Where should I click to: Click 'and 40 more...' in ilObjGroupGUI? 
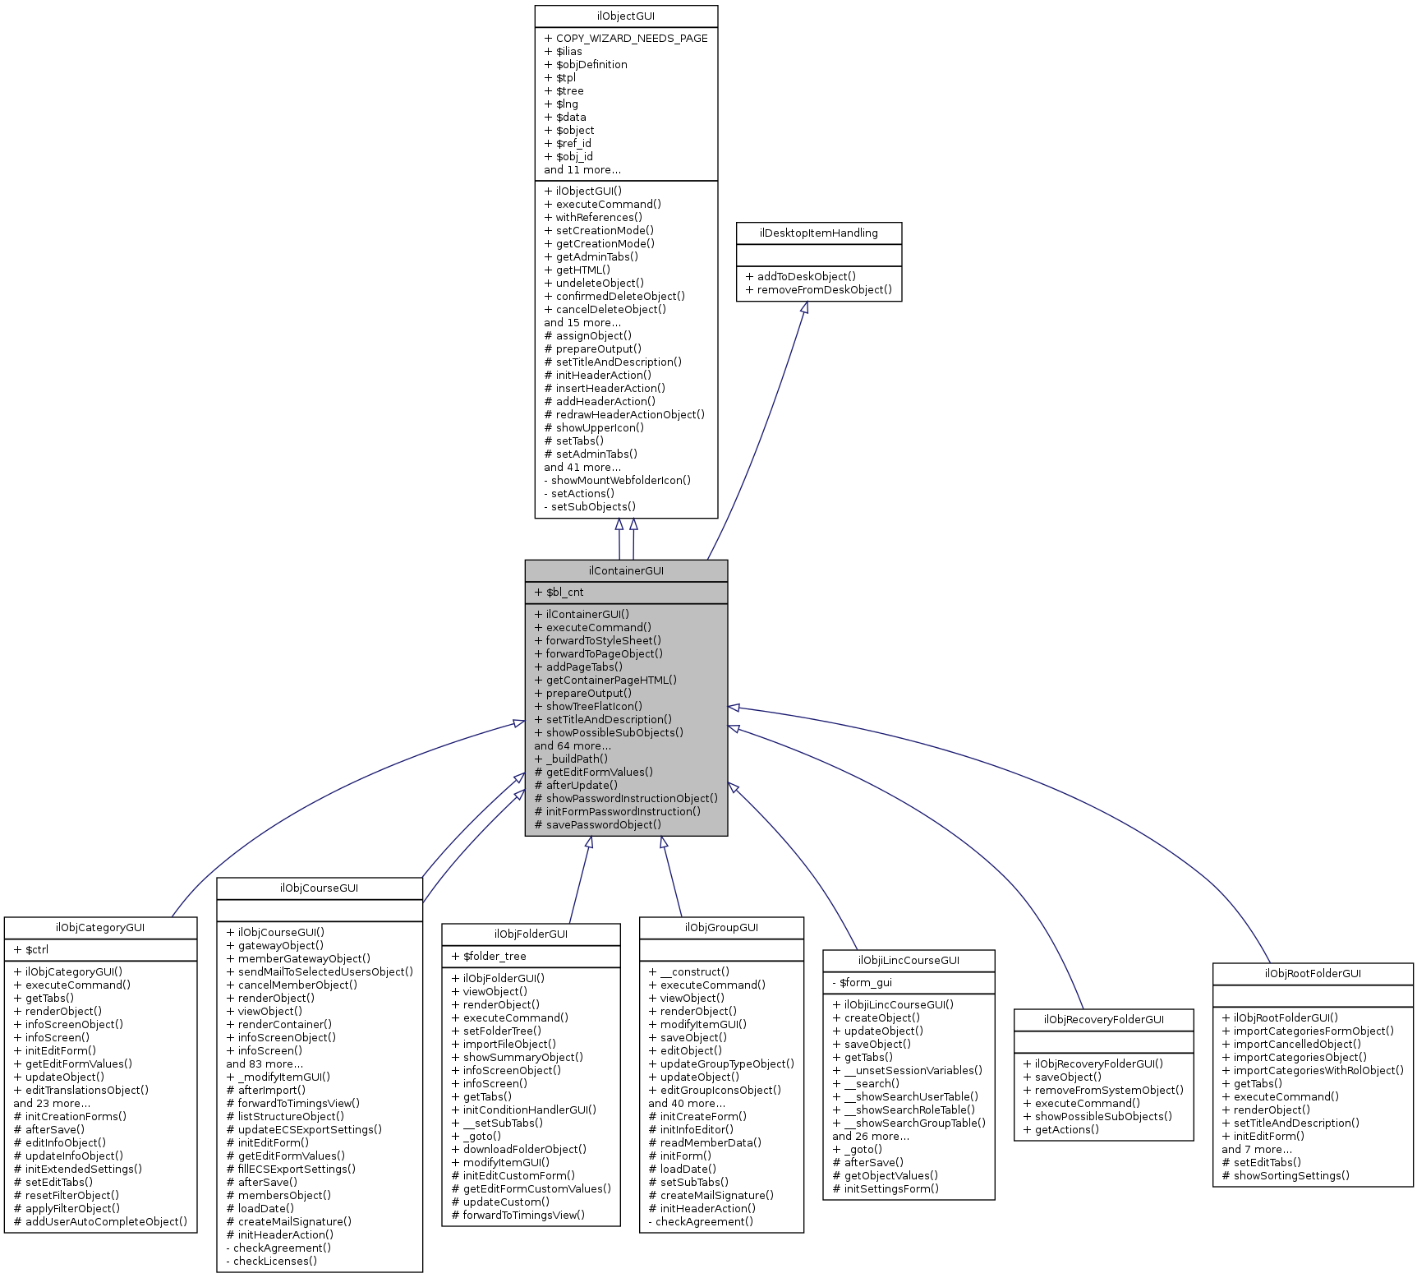click(687, 1103)
